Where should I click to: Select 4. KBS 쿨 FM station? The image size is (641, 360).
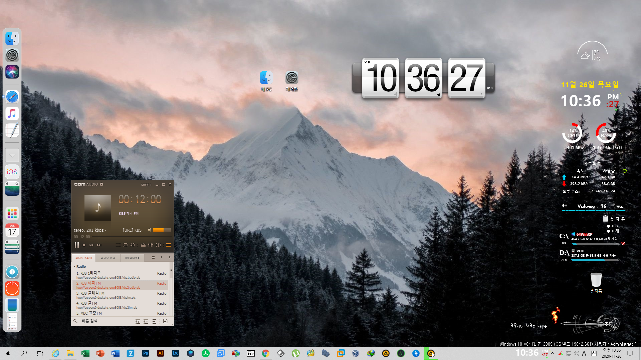click(x=120, y=305)
